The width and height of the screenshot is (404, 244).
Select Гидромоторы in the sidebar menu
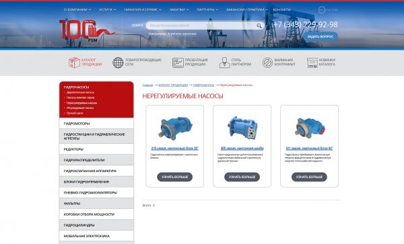96,124
